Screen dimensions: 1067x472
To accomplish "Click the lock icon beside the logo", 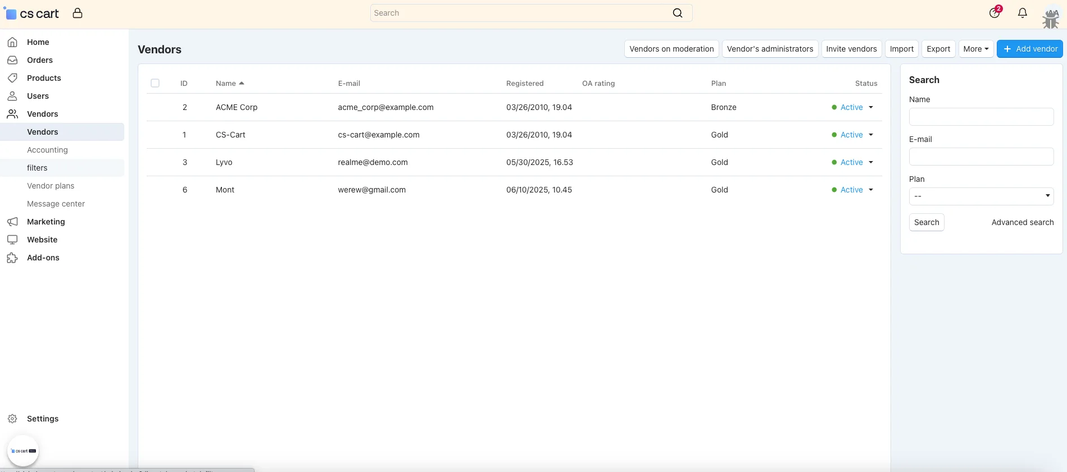I will (x=78, y=13).
